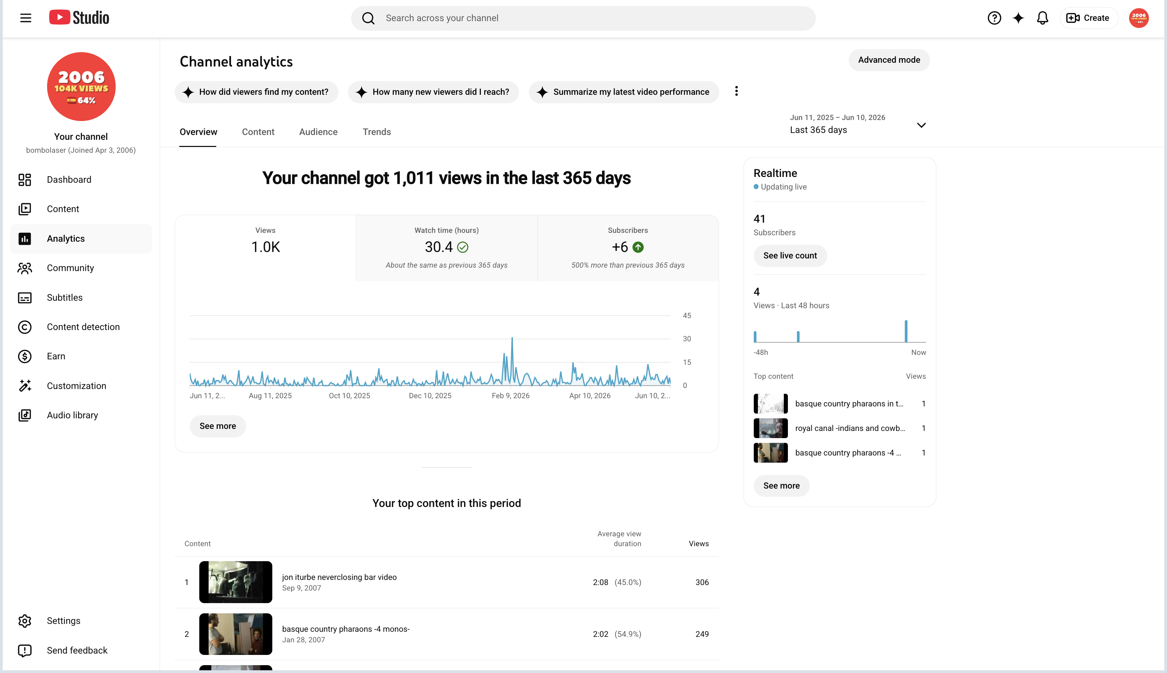1167x673 pixels.
Task: Click the rightmost bar in the 48-hour chart
Action: click(906, 331)
